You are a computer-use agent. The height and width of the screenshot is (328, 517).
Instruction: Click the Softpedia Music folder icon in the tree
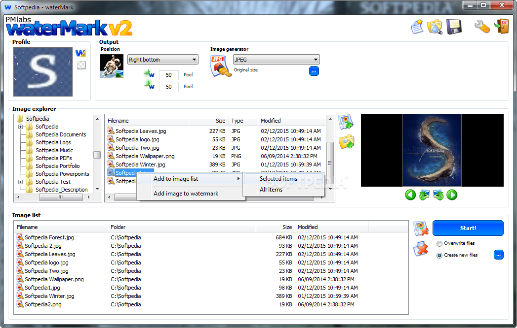click(30, 150)
